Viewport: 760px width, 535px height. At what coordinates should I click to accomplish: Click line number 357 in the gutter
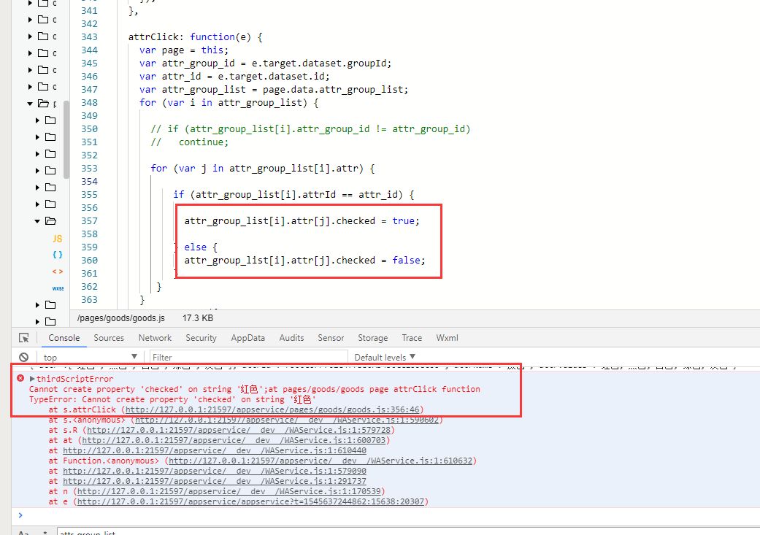[89, 220]
